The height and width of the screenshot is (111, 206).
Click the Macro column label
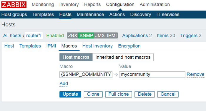[x=66, y=66]
